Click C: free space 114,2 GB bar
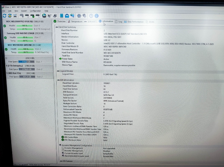 click(26, 62)
